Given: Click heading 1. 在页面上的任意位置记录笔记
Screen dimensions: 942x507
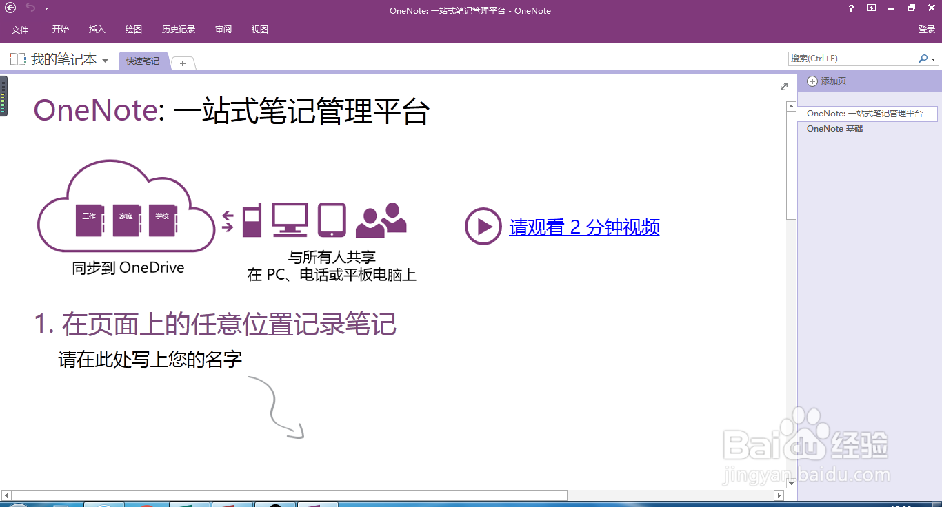Looking at the screenshot, I should coord(215,324).
